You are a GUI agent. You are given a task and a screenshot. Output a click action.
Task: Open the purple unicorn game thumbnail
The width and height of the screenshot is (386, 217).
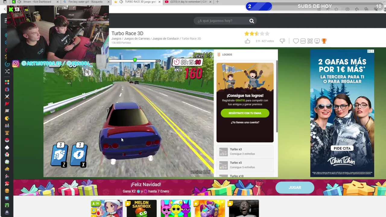[210, 208]
